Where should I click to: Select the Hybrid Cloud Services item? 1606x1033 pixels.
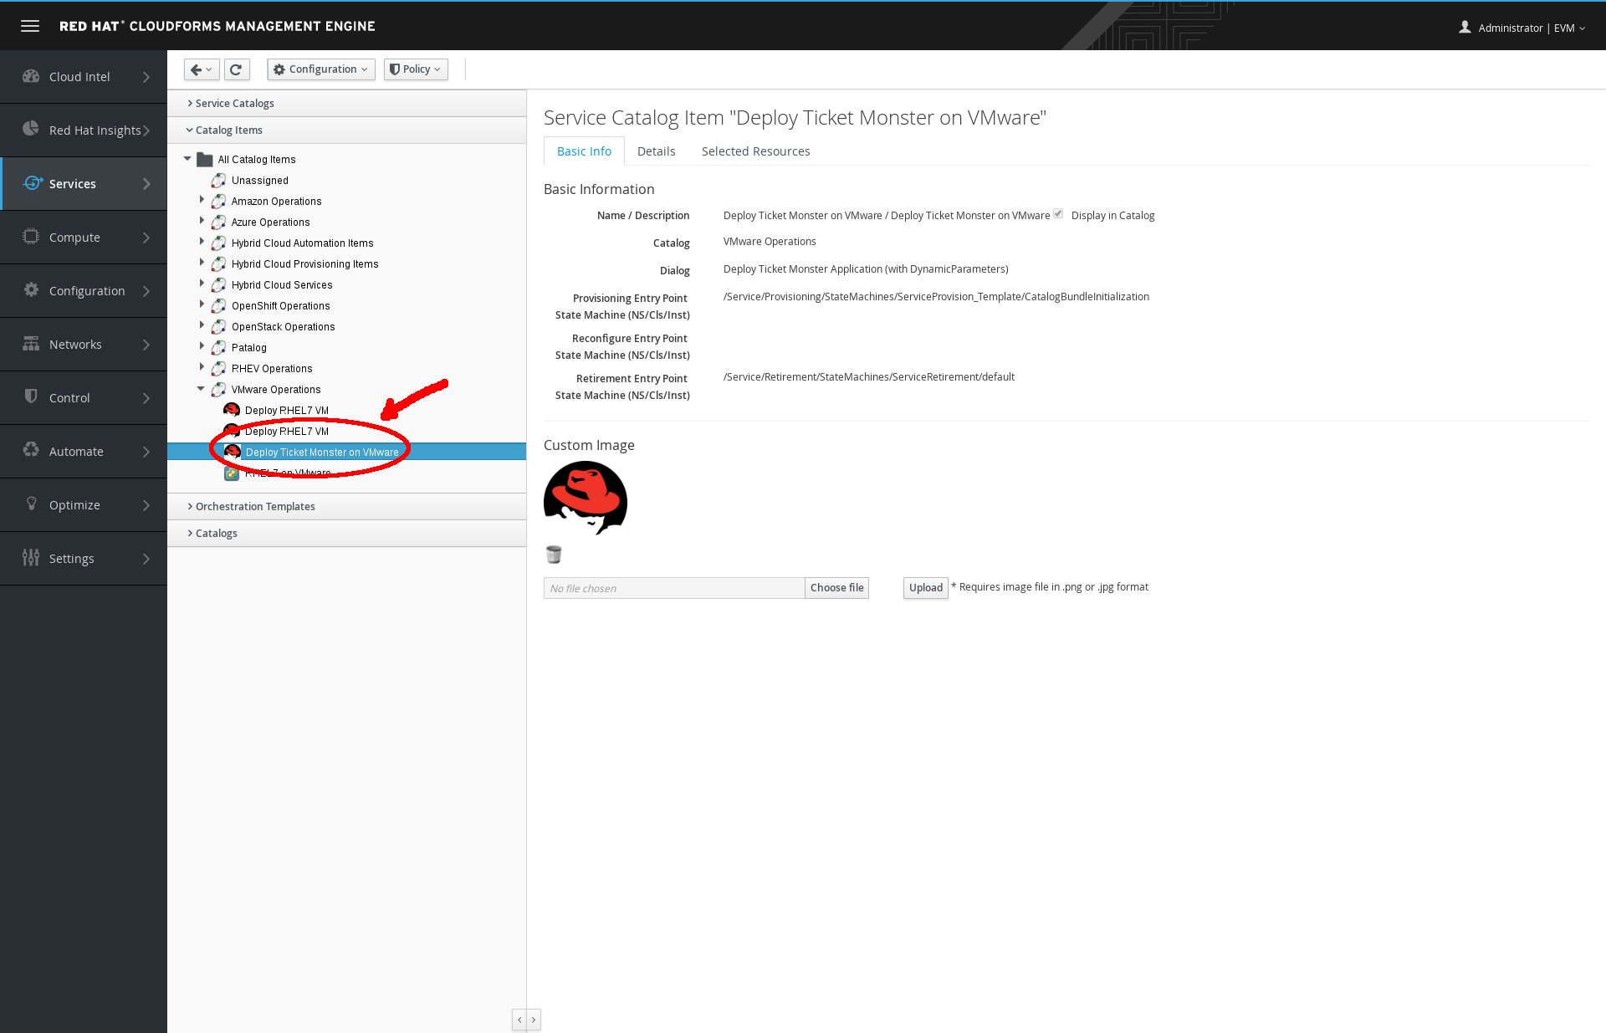click(282, 284)
